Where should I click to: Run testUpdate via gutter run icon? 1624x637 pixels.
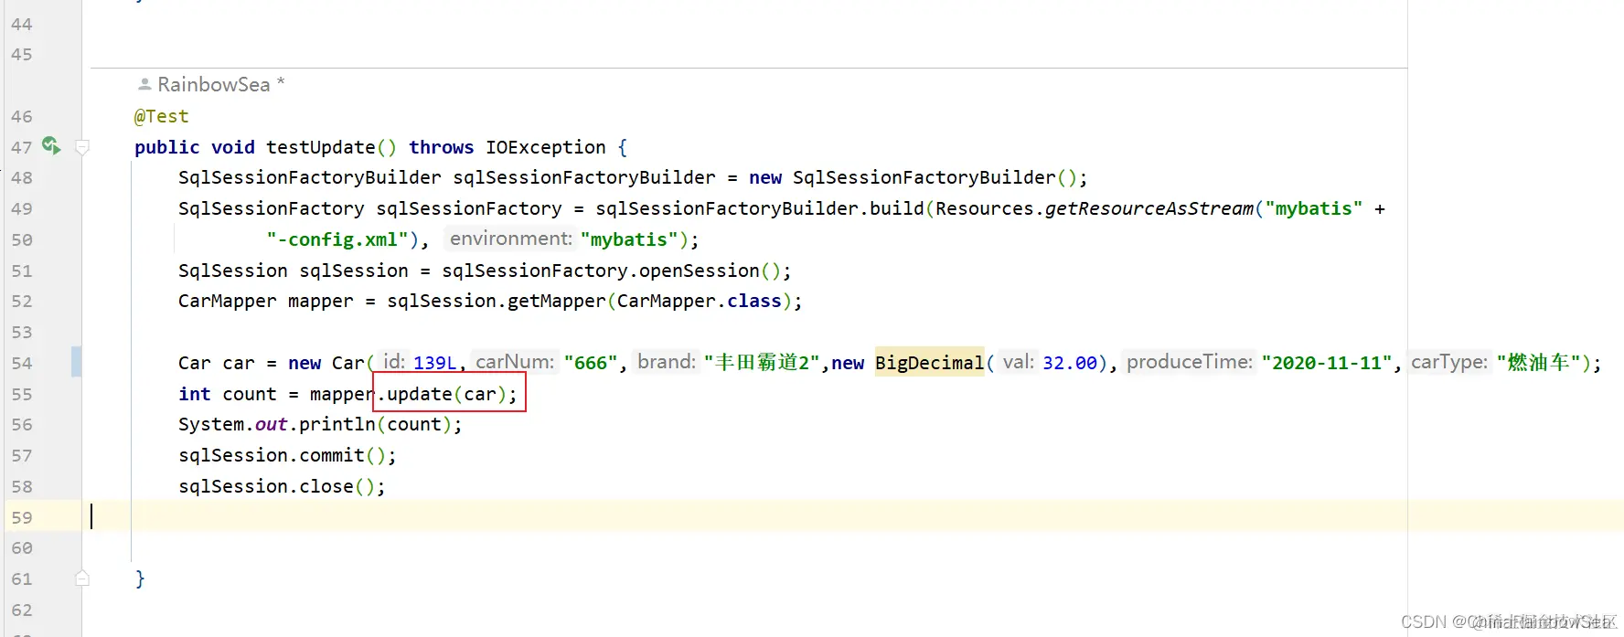tap(51, 145)
